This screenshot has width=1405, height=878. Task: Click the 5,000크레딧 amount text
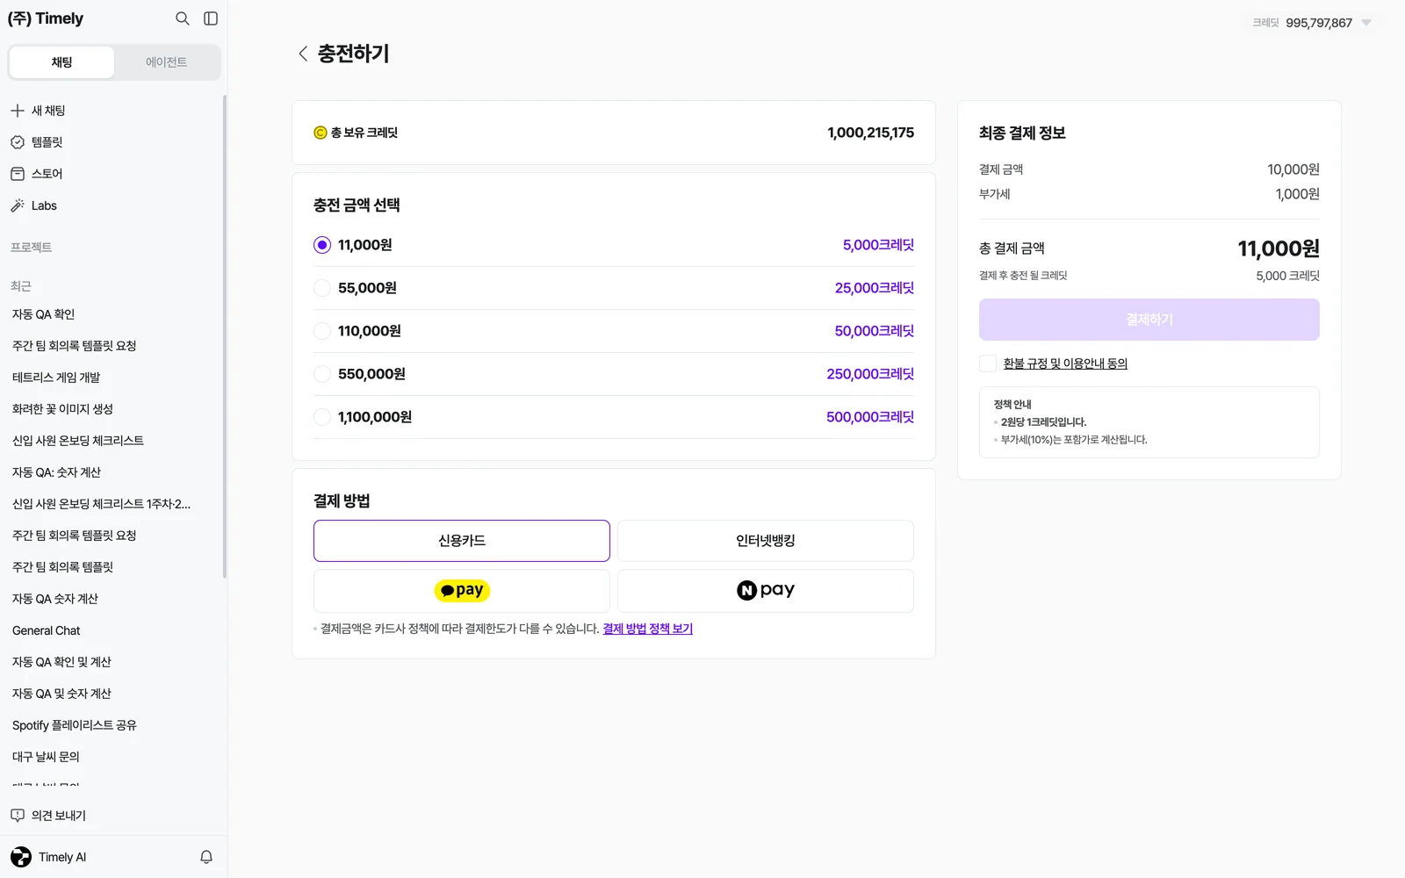[878, 245]
